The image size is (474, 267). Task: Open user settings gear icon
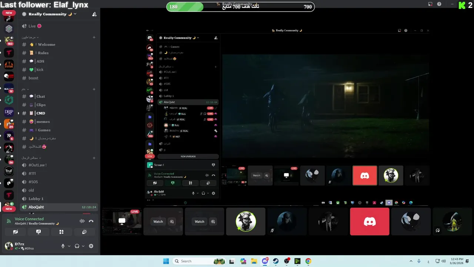91,246
